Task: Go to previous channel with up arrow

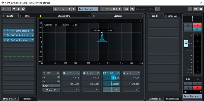Action: click(x=14, y=9)
